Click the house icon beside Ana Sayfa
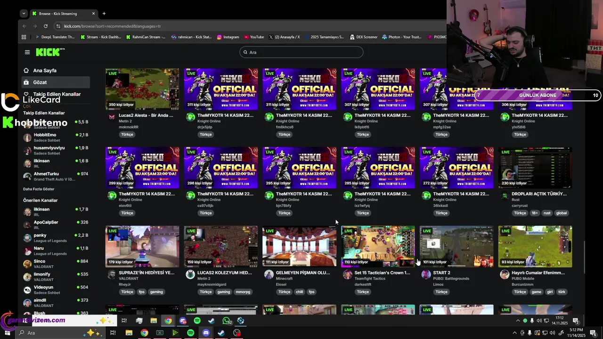This screenshot has height=339, width=603. 26,70
